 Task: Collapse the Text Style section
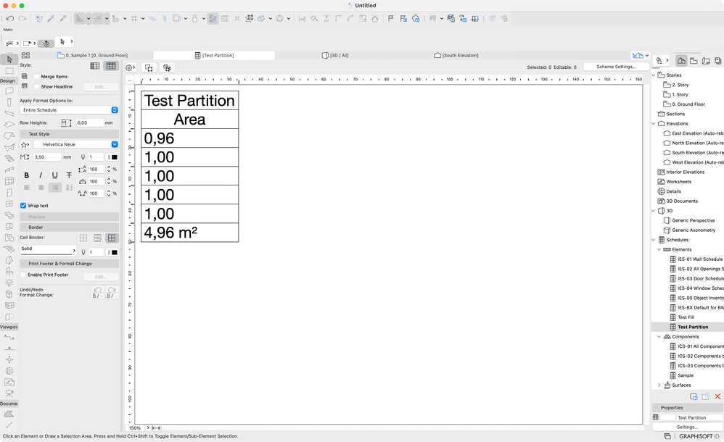23,134
